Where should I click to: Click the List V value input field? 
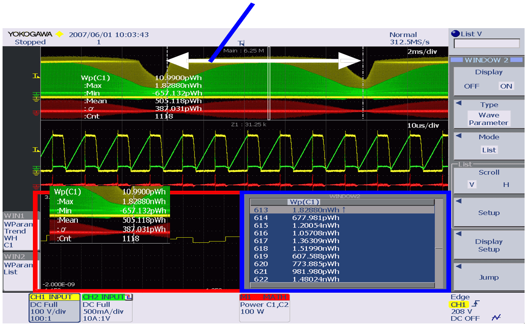[487, 44]
